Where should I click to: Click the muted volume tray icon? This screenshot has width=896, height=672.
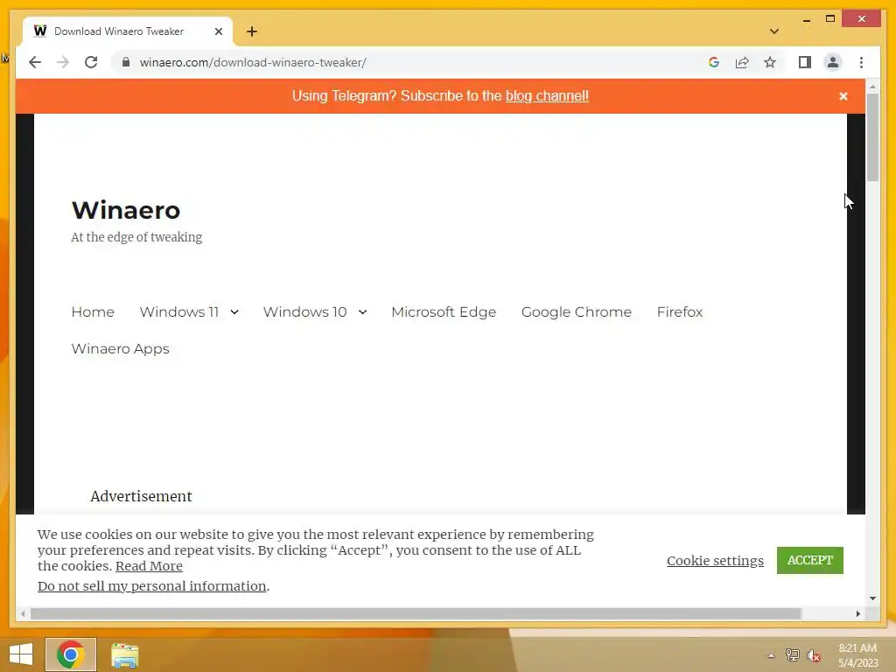[813, 655]
